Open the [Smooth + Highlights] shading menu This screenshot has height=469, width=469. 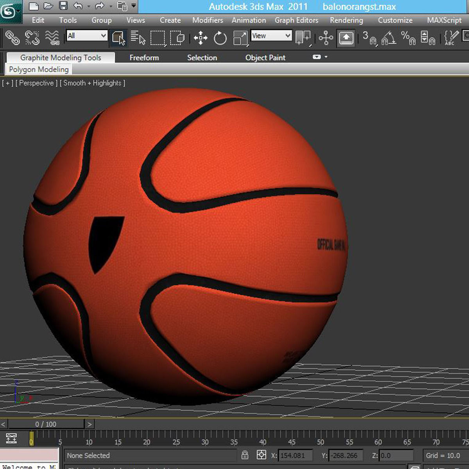(93, 83)
